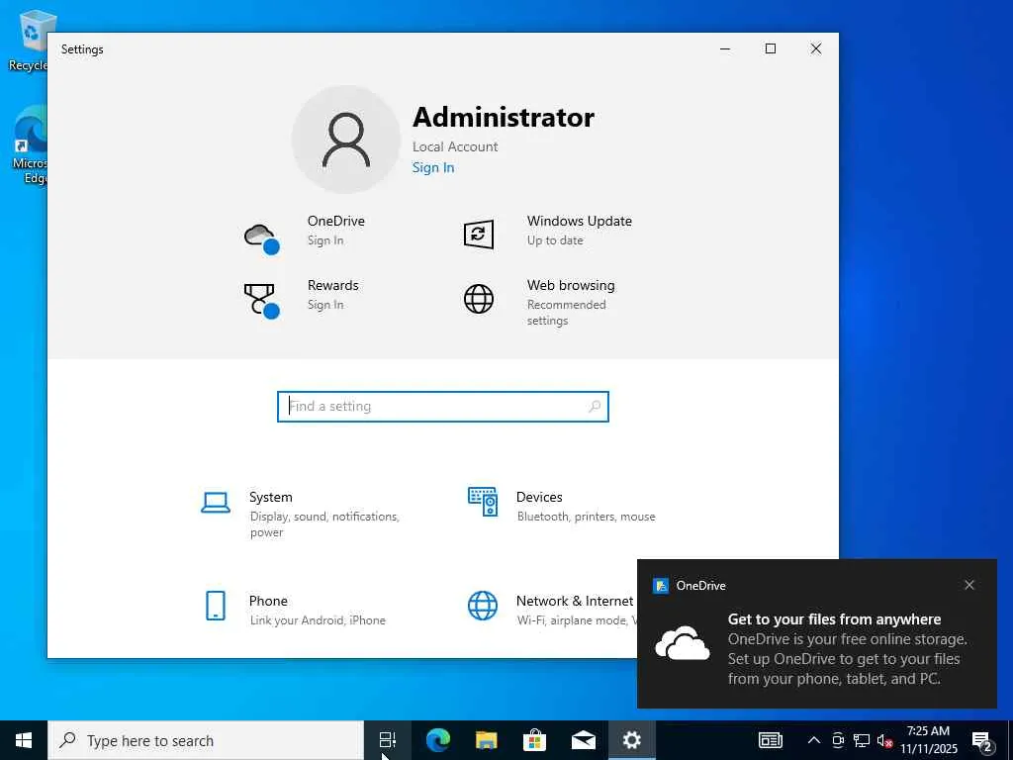Viewport: 1013px width, 760px height.
Task: Open System settings laptop icon
Action: pyautogui.click(x=215, y=502)
